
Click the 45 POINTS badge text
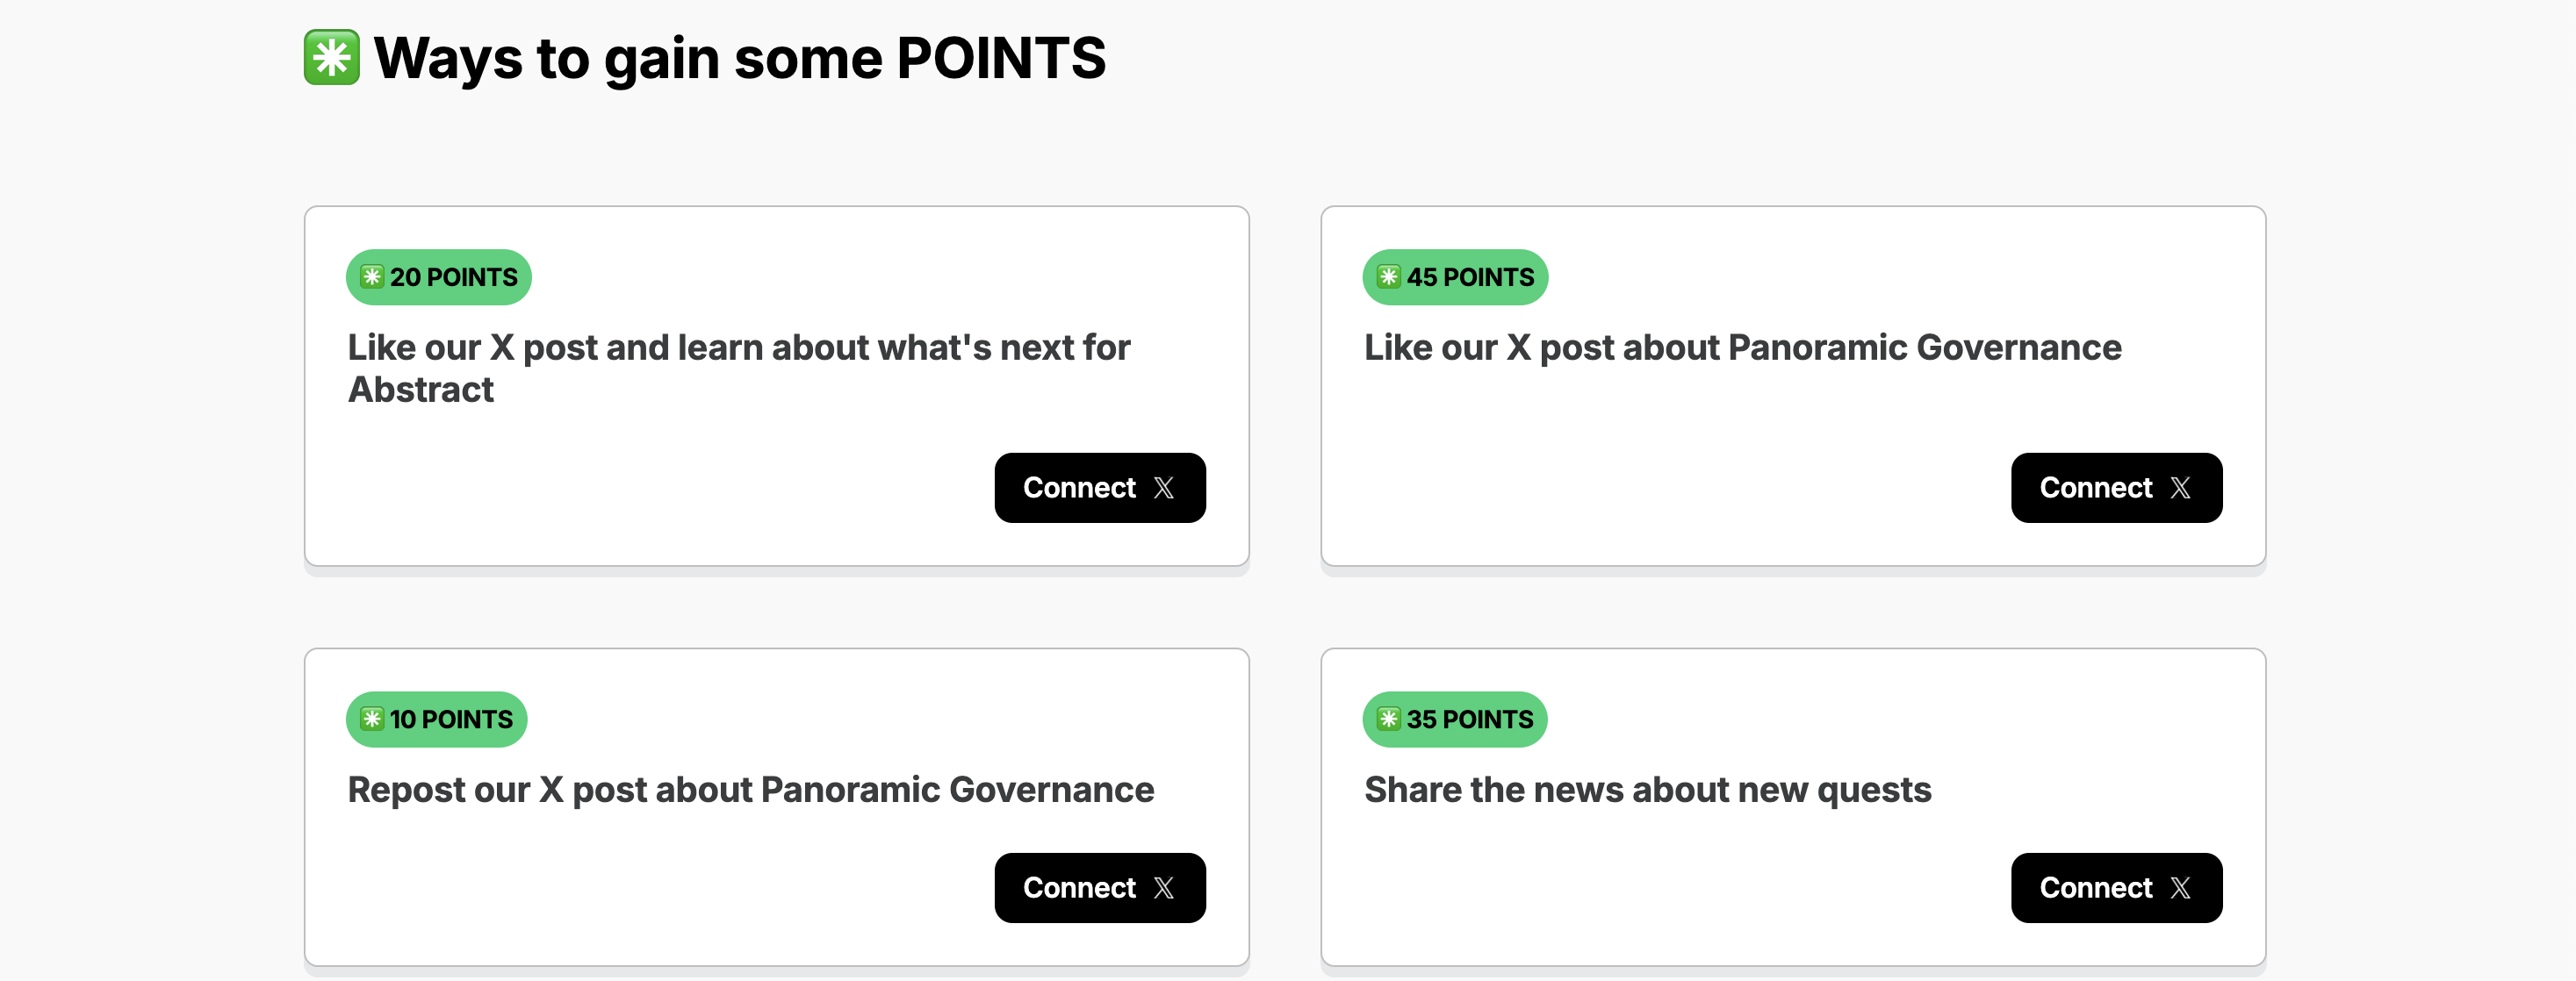click(x=1470, y=278)
